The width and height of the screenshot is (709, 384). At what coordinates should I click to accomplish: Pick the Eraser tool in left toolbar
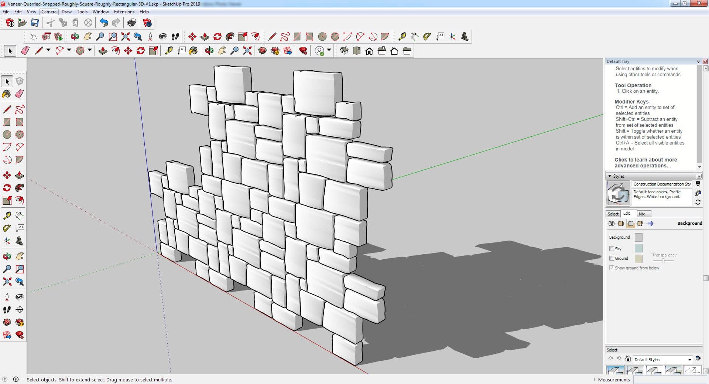(x=20, y=94)
